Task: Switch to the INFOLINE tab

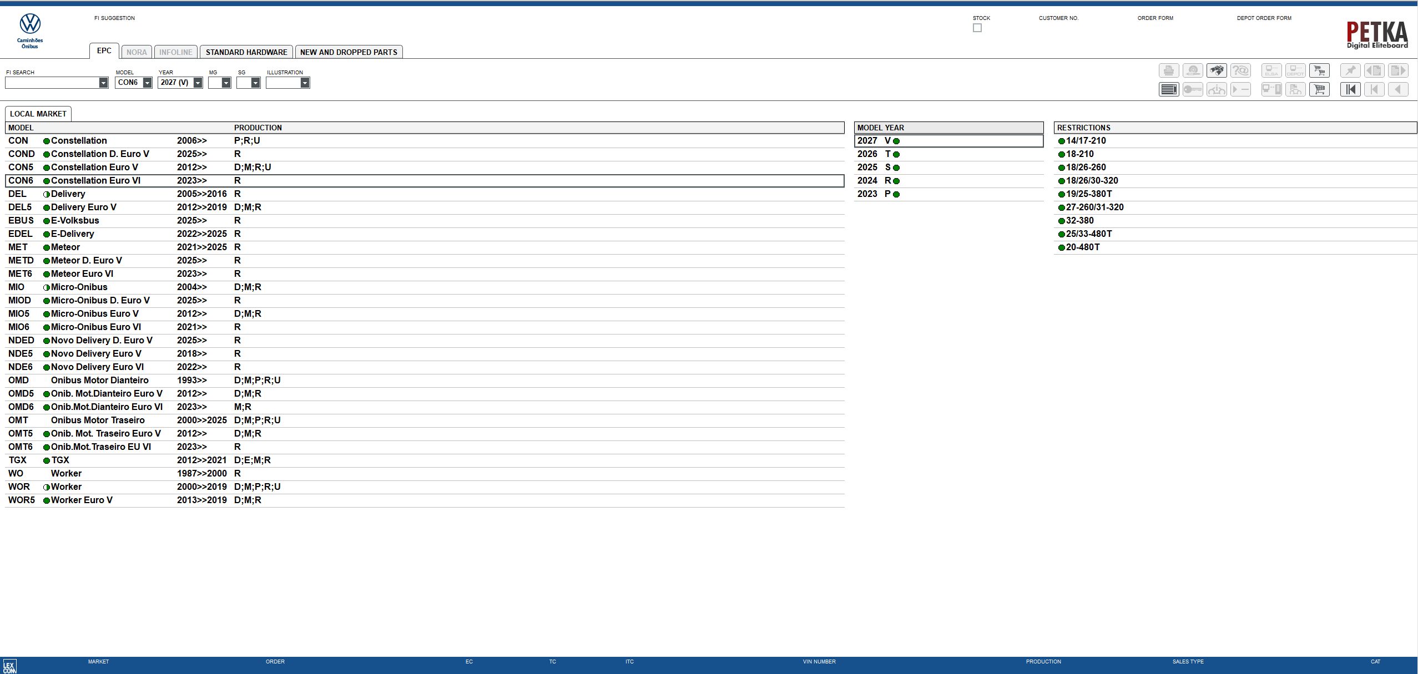Action: point(175,52)
